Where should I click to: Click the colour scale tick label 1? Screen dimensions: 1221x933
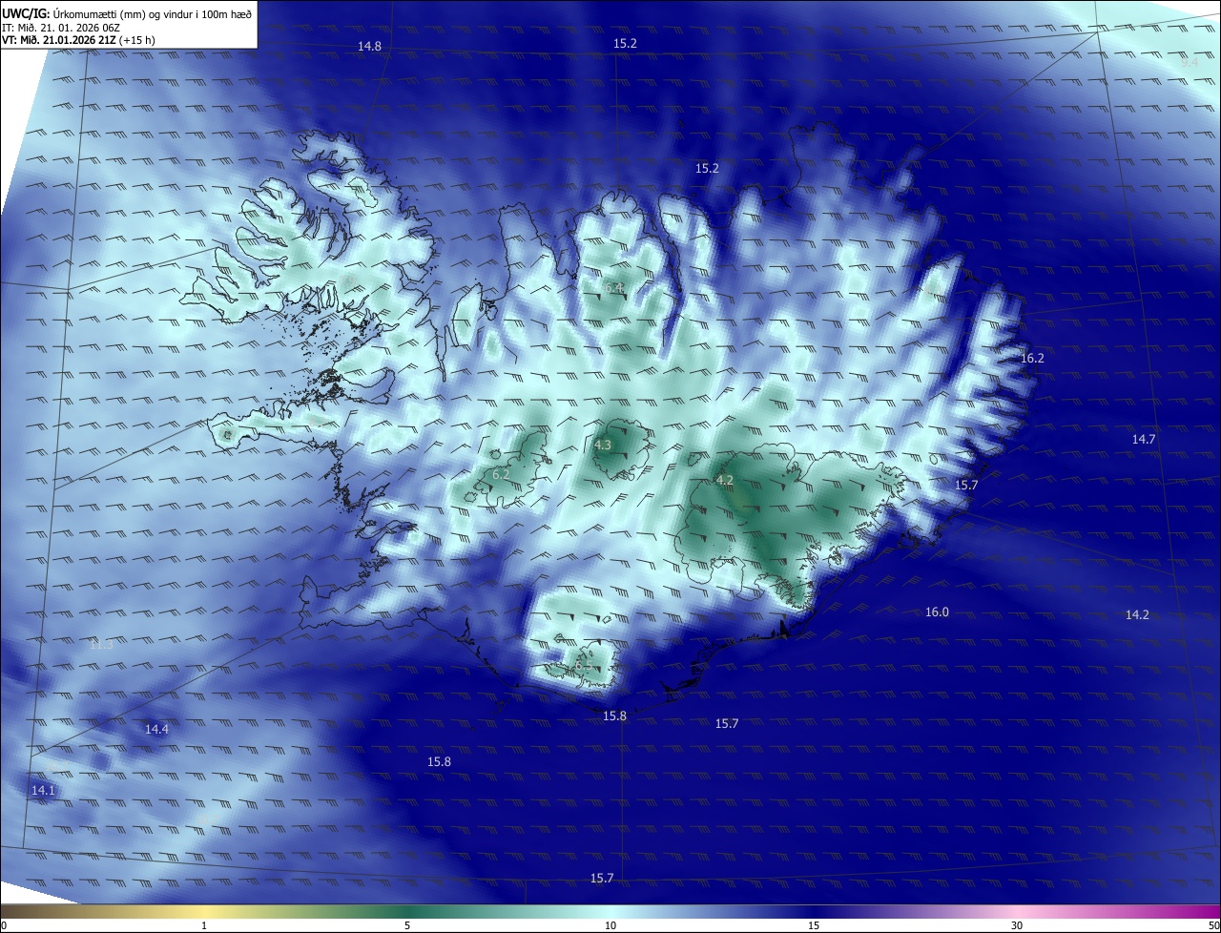point(204,926)
